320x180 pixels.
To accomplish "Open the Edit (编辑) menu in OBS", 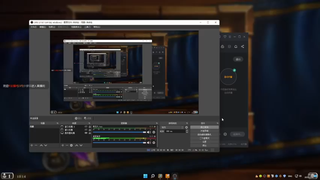I will (43, 27).
